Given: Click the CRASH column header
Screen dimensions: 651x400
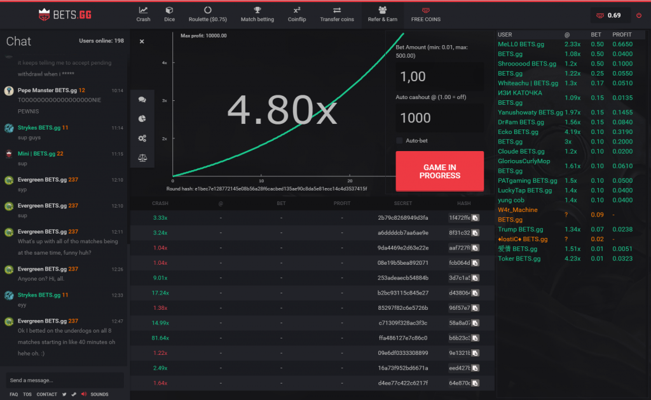Looking at the screenshot, I should 160,204.
